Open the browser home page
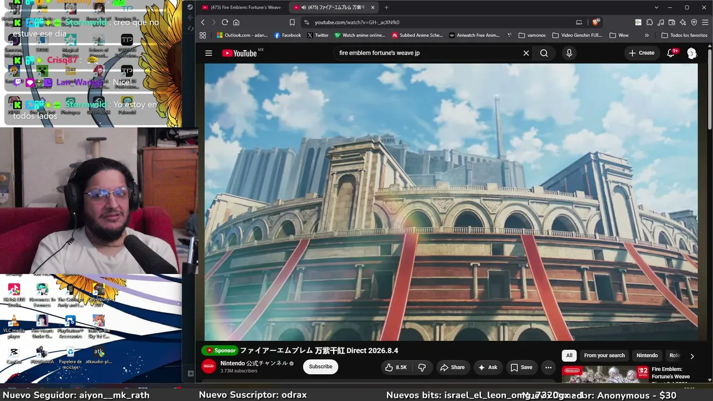 [236, 22]
